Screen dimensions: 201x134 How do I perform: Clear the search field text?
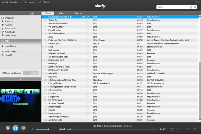191,7
